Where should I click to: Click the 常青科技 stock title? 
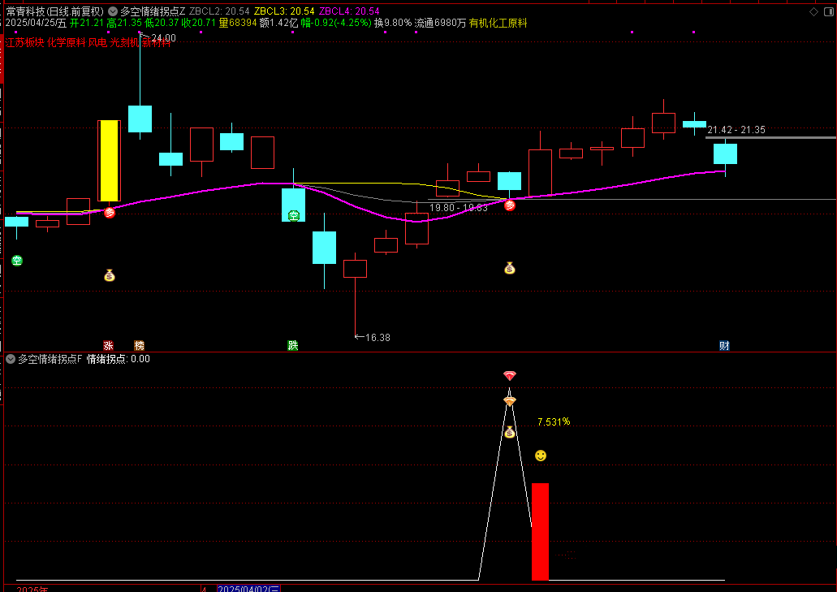click(x=24, y=11)
